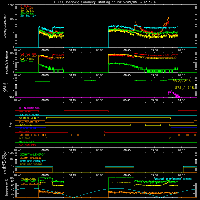Select the GOES15 axis label
Screen dimensions: 200x200
5,87
